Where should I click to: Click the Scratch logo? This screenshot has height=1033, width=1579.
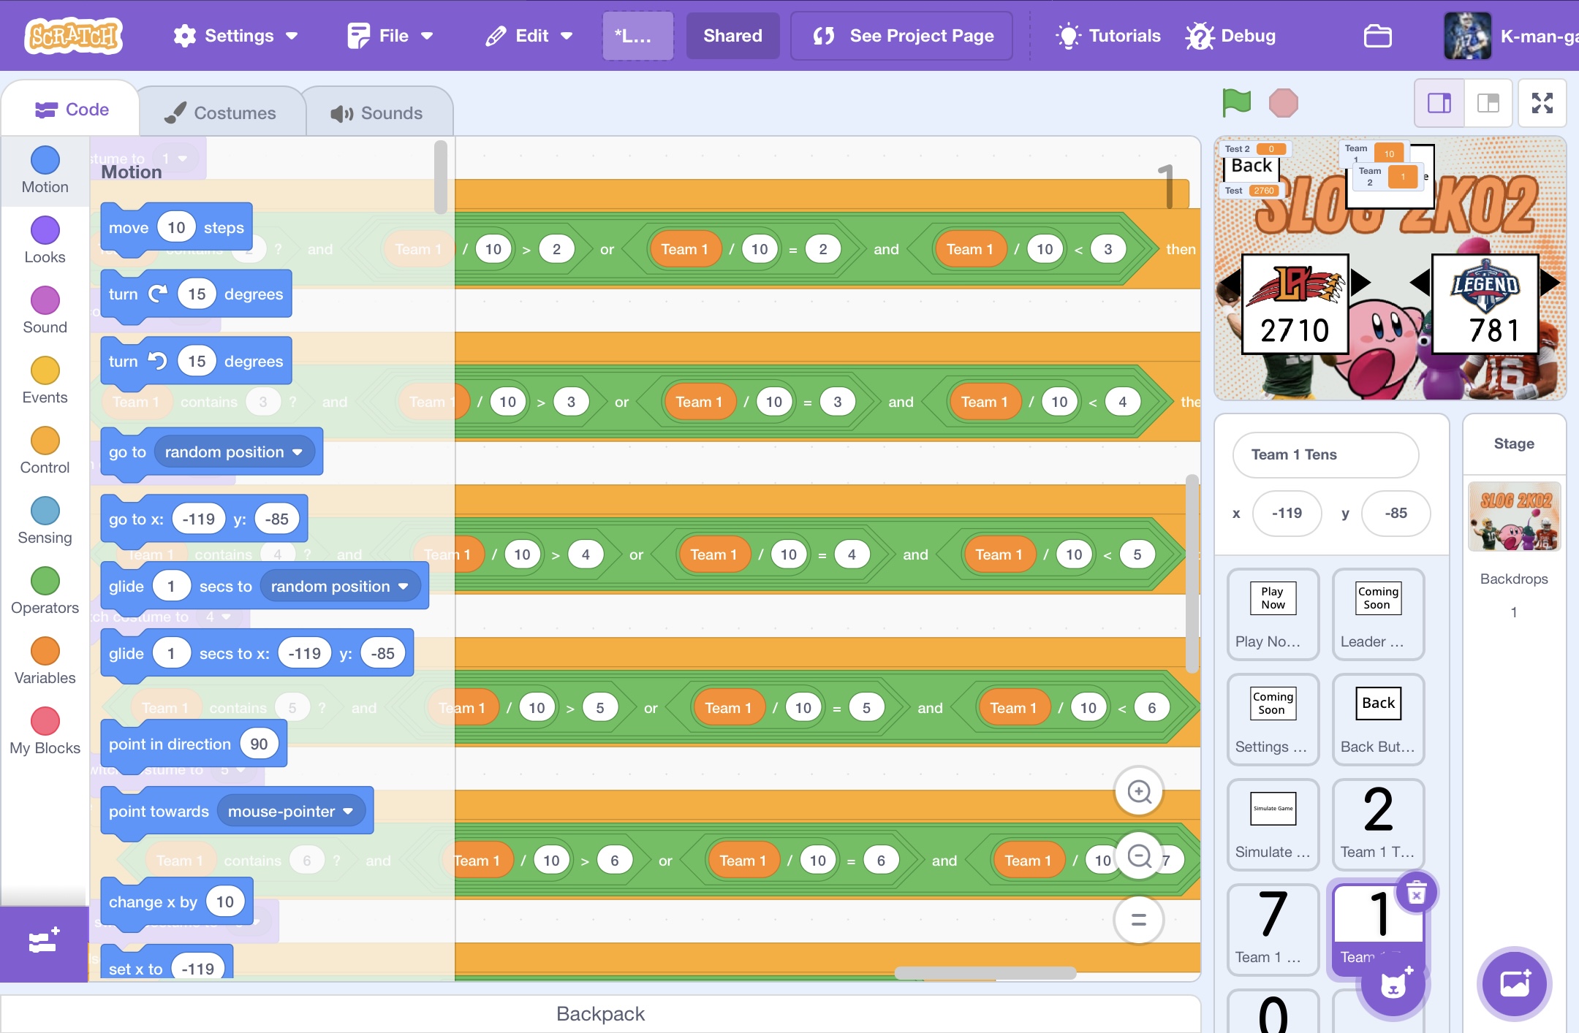click(73, 36)
